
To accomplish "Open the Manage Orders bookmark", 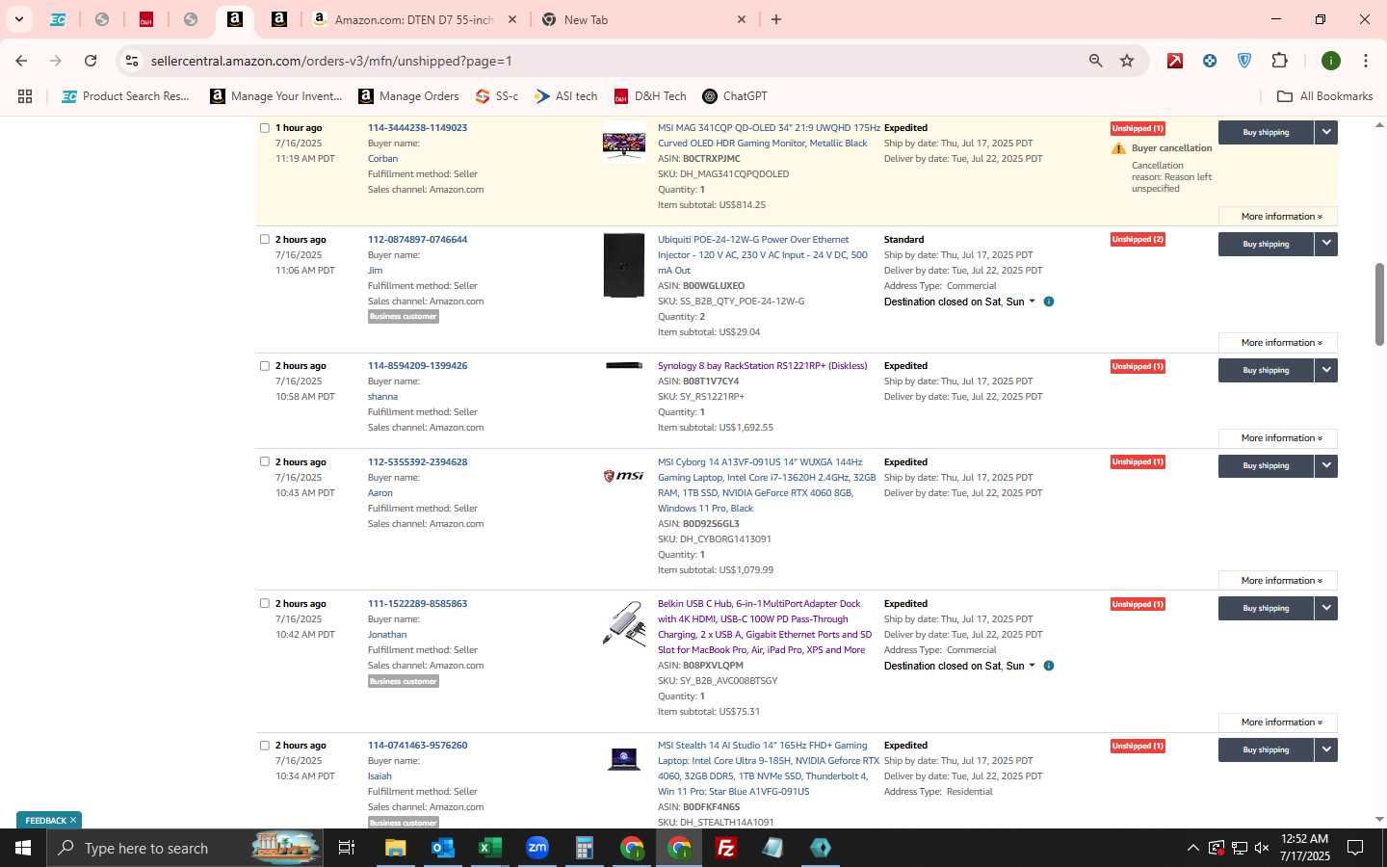I will click(408, 96).
